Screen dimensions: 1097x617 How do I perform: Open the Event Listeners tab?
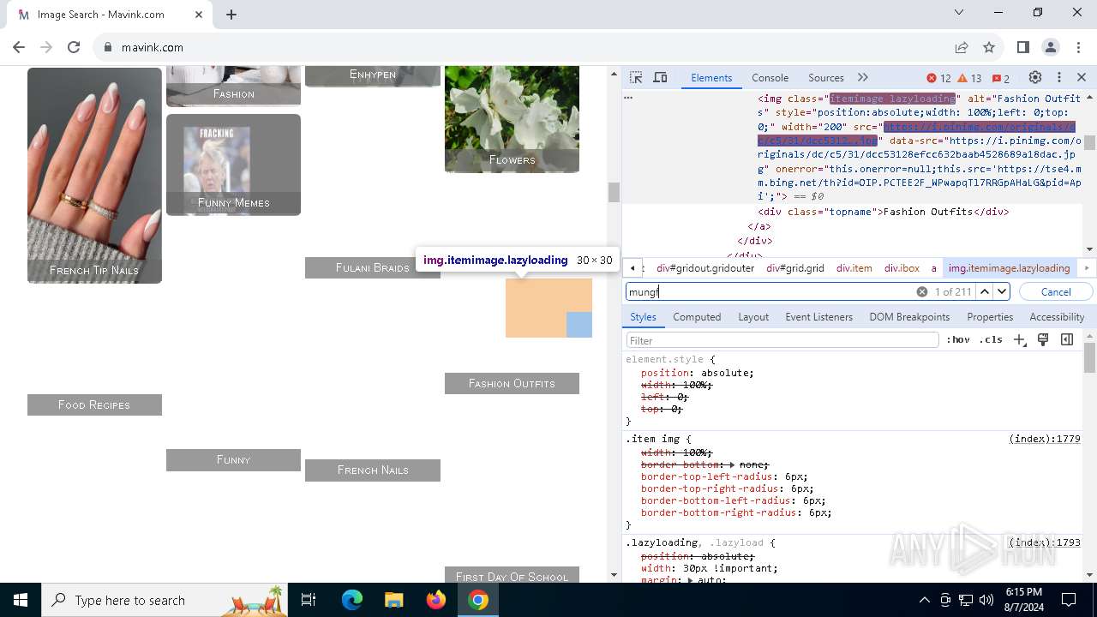coord(818,316)
